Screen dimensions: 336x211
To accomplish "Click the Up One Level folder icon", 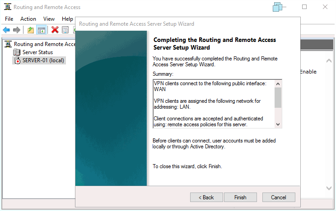I will (31, 30).
